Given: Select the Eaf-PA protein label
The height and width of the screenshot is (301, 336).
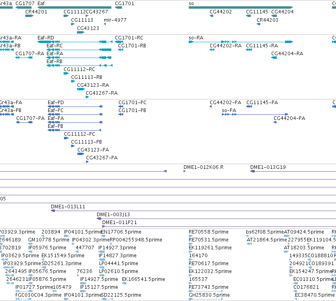Looking at the screenshot, I should (x=56, y=119).
